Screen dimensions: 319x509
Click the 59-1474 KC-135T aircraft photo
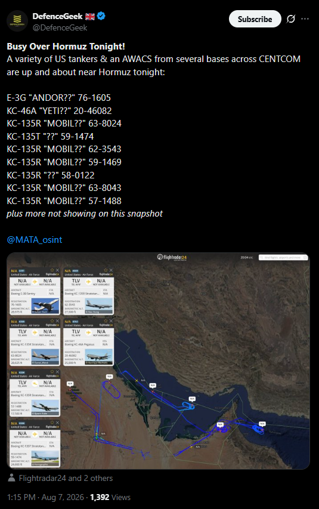(45, 458)
